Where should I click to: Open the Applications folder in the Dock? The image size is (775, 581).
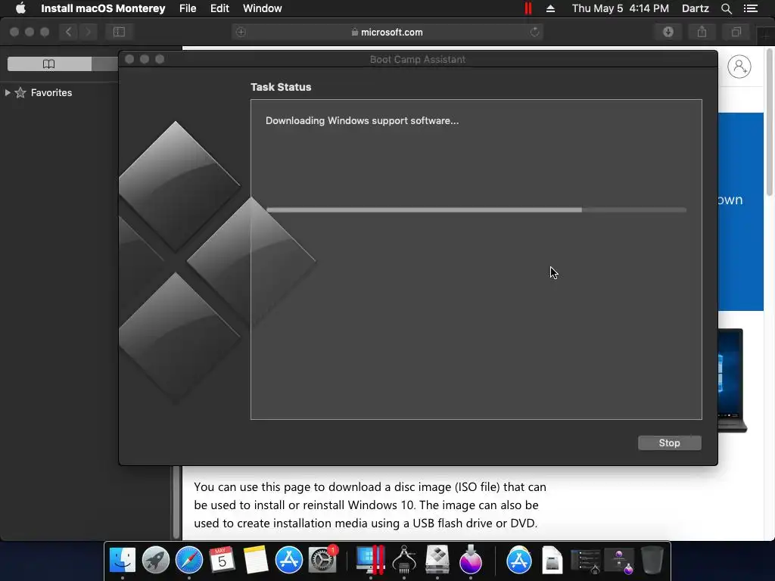click(x=519, y=561)
